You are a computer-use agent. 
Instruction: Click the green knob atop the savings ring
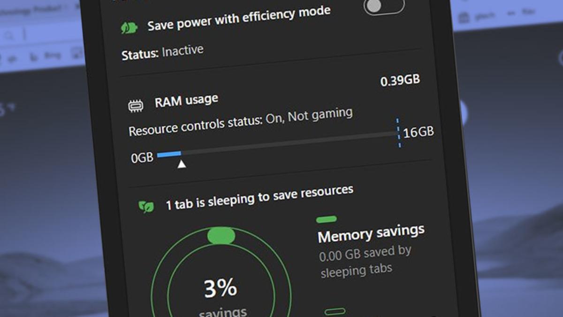221,236
